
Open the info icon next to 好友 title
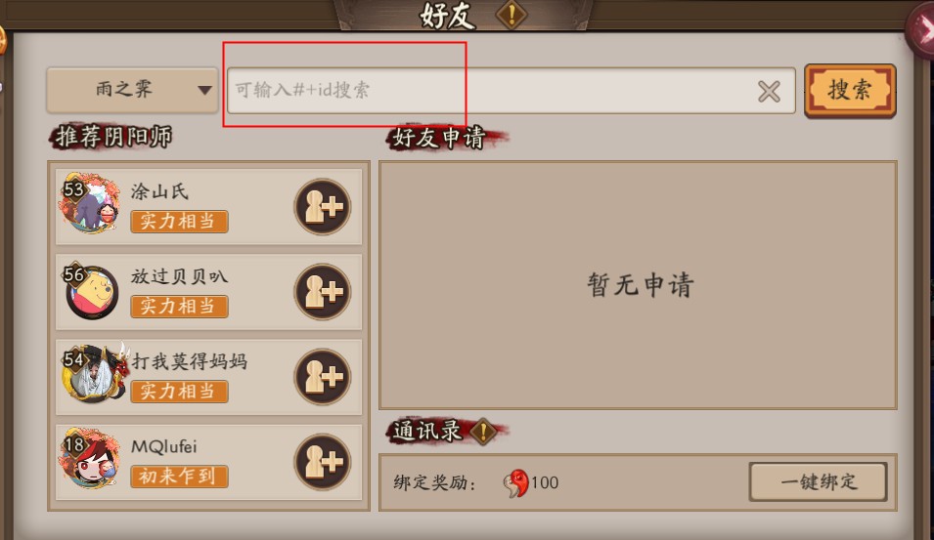511,15
